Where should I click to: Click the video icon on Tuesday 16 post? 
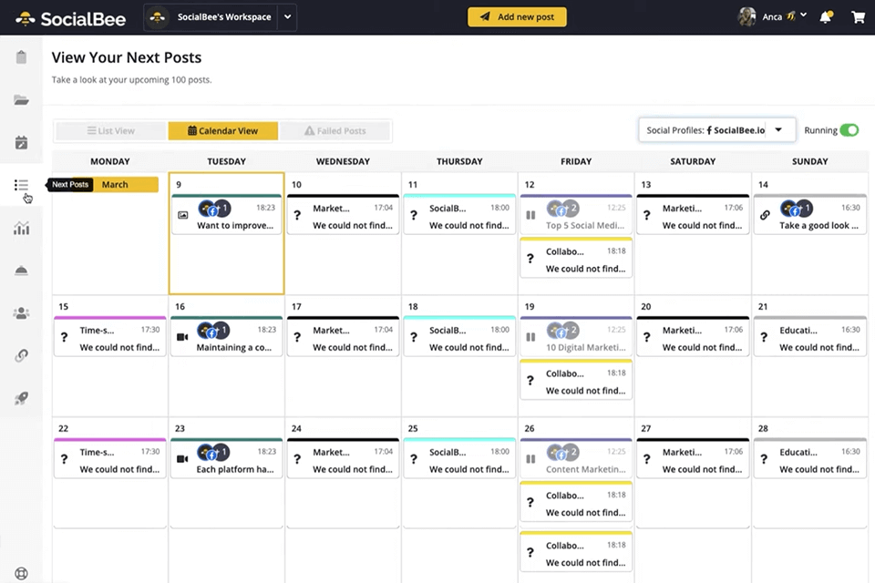pyautogui.click(x=182, y=337)
